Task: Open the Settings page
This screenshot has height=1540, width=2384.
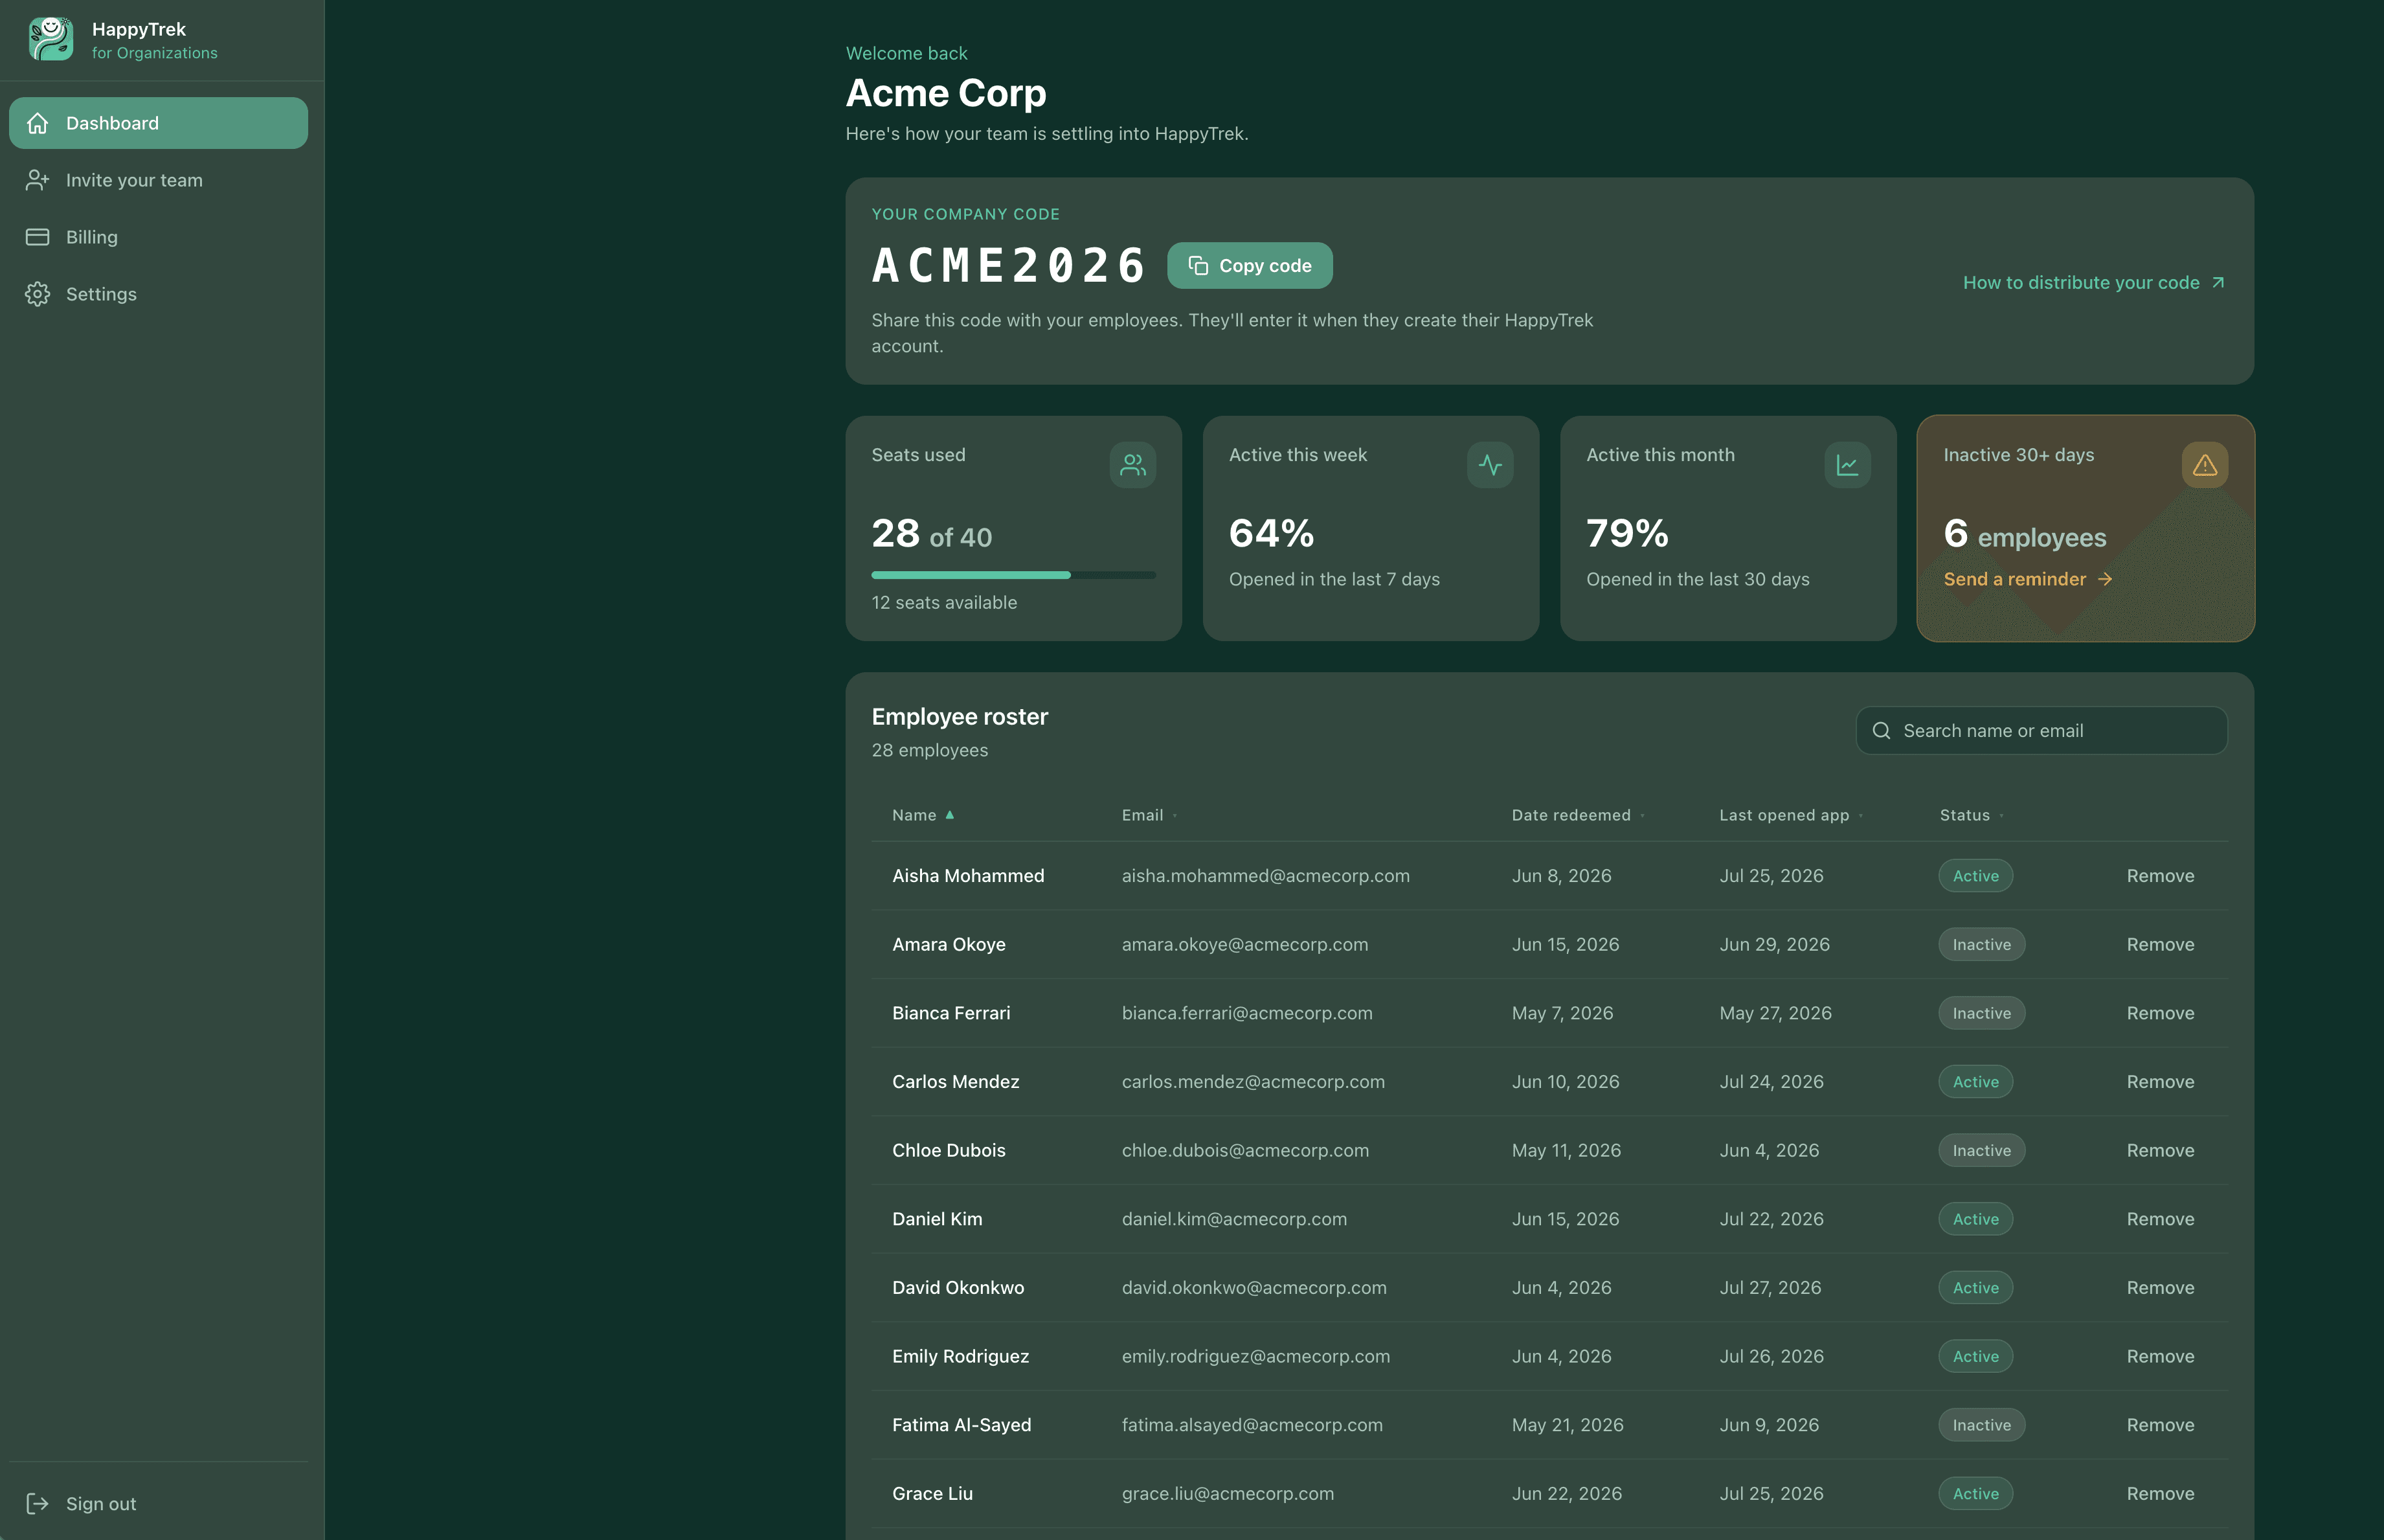Action: pyautogui.click(x=159, y=294)
